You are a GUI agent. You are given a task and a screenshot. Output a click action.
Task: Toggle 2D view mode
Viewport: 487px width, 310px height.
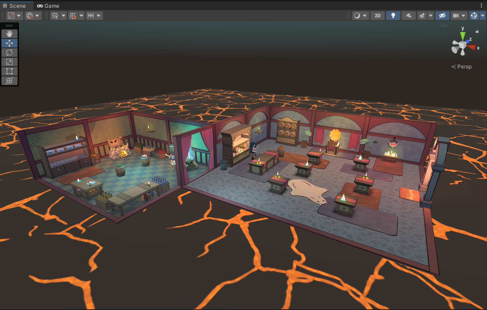coord(377,16)
